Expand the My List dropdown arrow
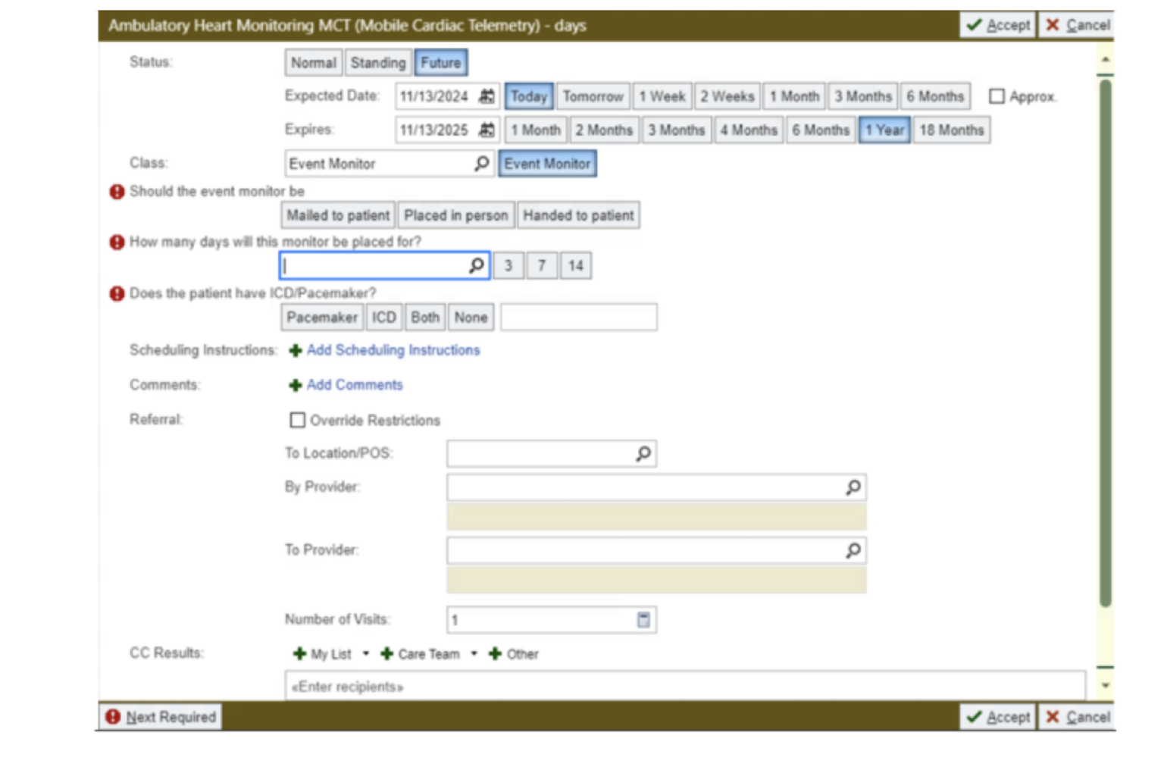Screen dimensions: 1164x770 pos(366,653)
